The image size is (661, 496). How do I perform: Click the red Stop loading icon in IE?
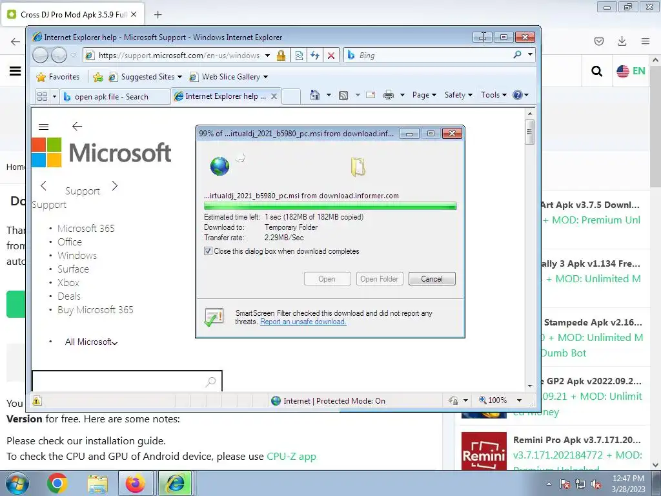click(331, 56)
